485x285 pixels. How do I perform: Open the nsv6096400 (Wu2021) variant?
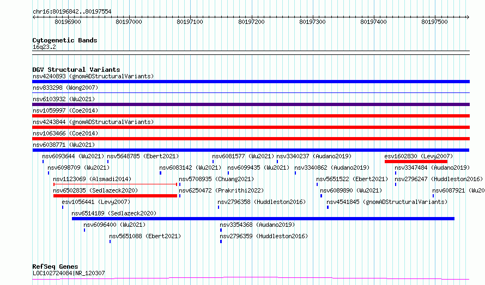[x=114, y=225]
